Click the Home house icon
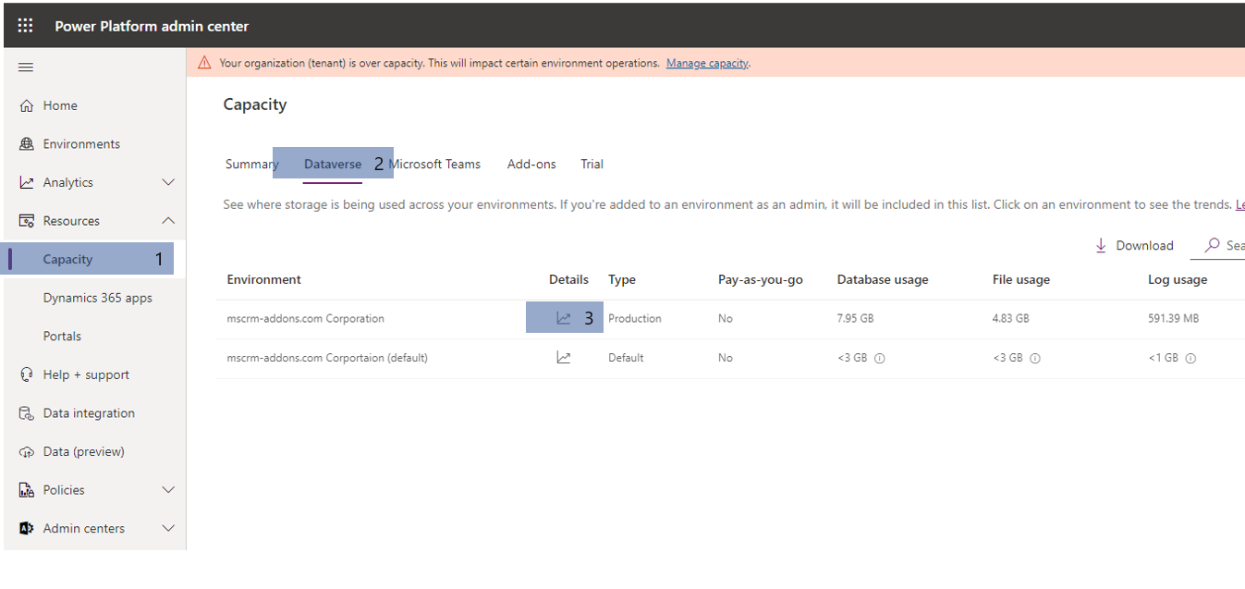1245x589 pixels. [27, 105]
